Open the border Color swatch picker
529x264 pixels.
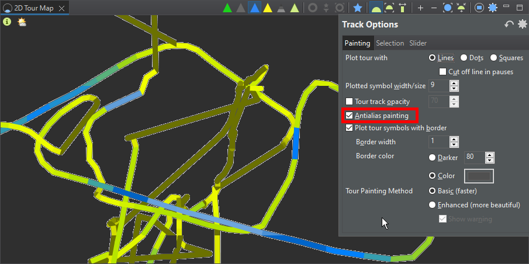479,176
